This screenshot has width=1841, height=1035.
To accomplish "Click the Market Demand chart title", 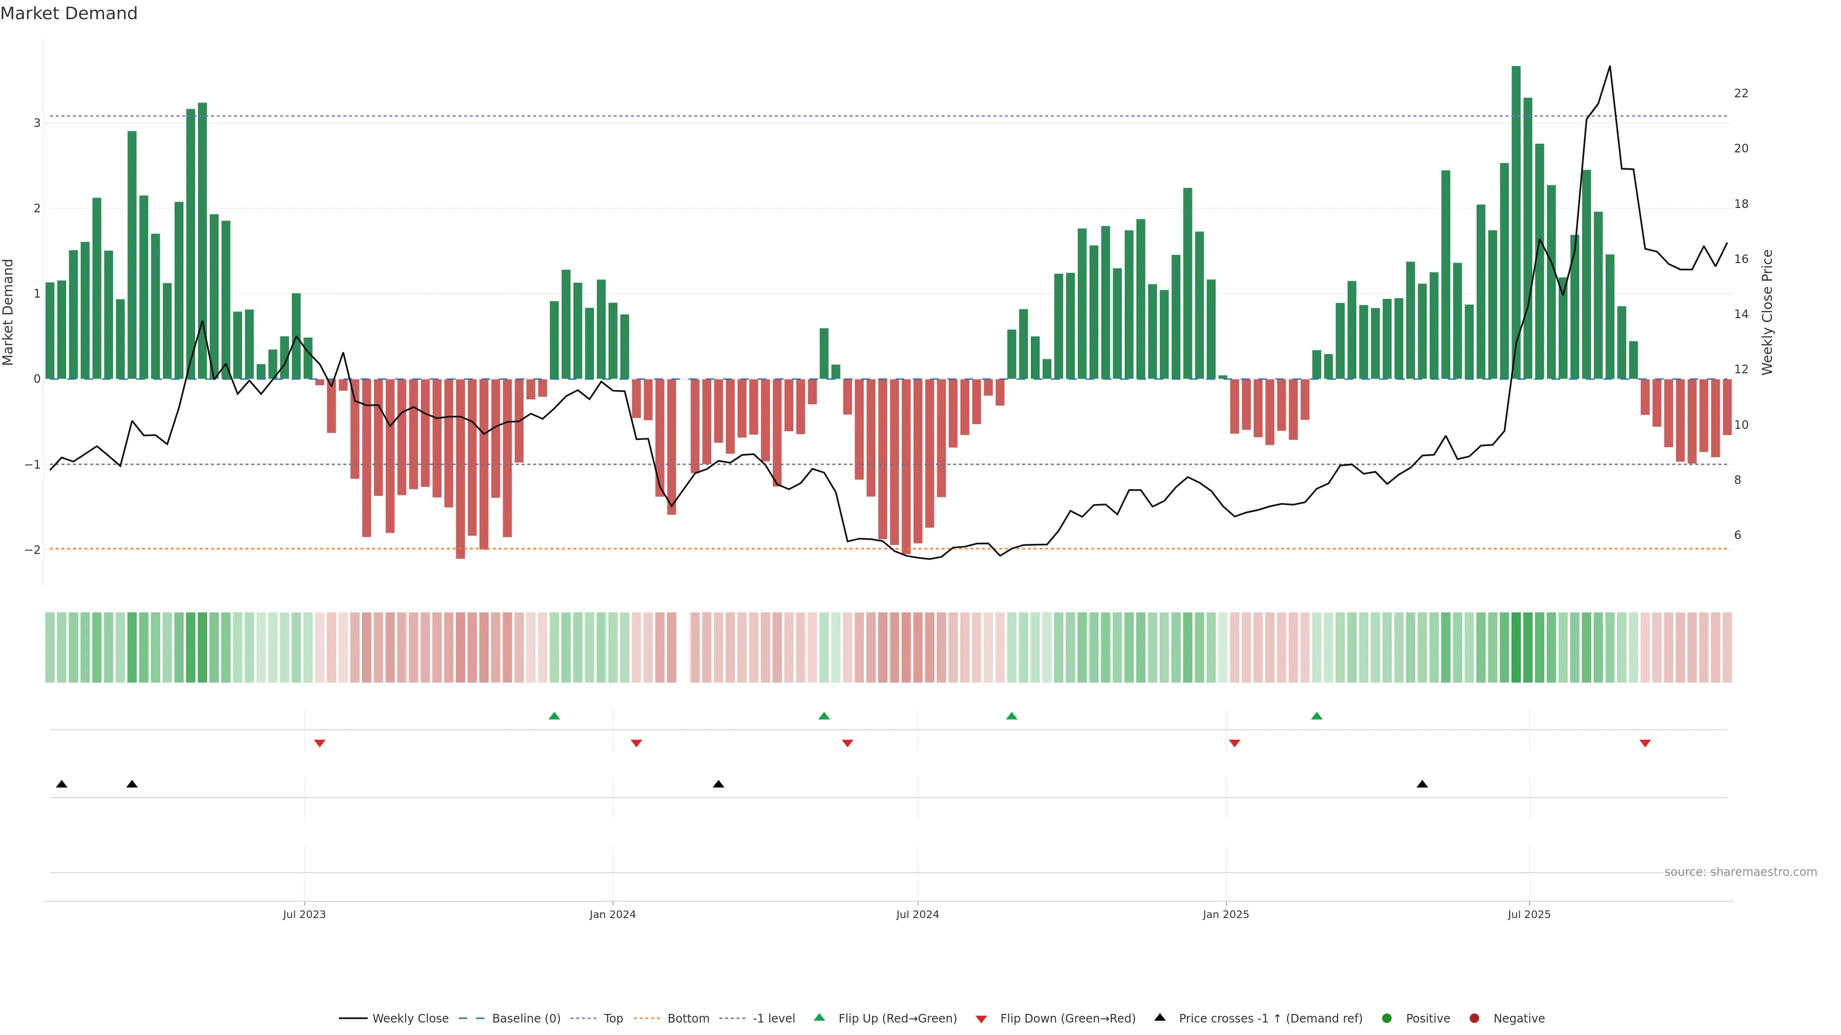I will pyautogui.click(x=69, y=13).
